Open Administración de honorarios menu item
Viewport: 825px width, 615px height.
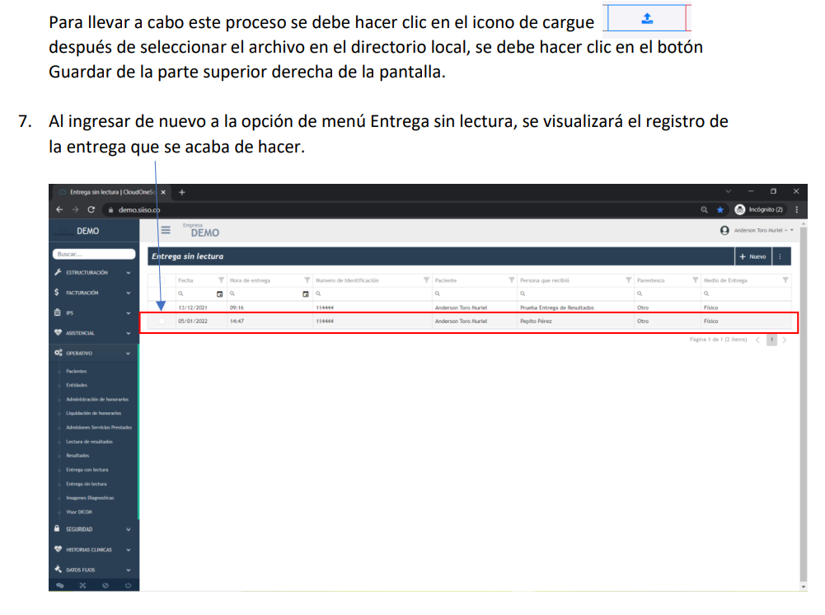click(97, 399)
